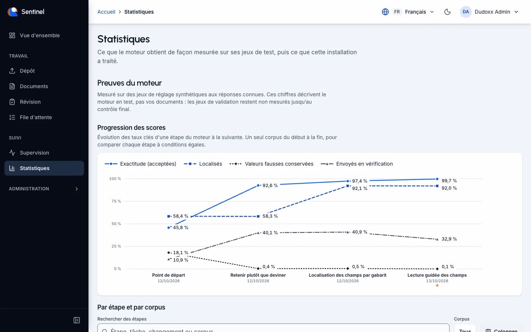Viewport: 531px width, 332px height.
Task: Toggle dark mode with the moon icon
Action: tap(447, 12)
